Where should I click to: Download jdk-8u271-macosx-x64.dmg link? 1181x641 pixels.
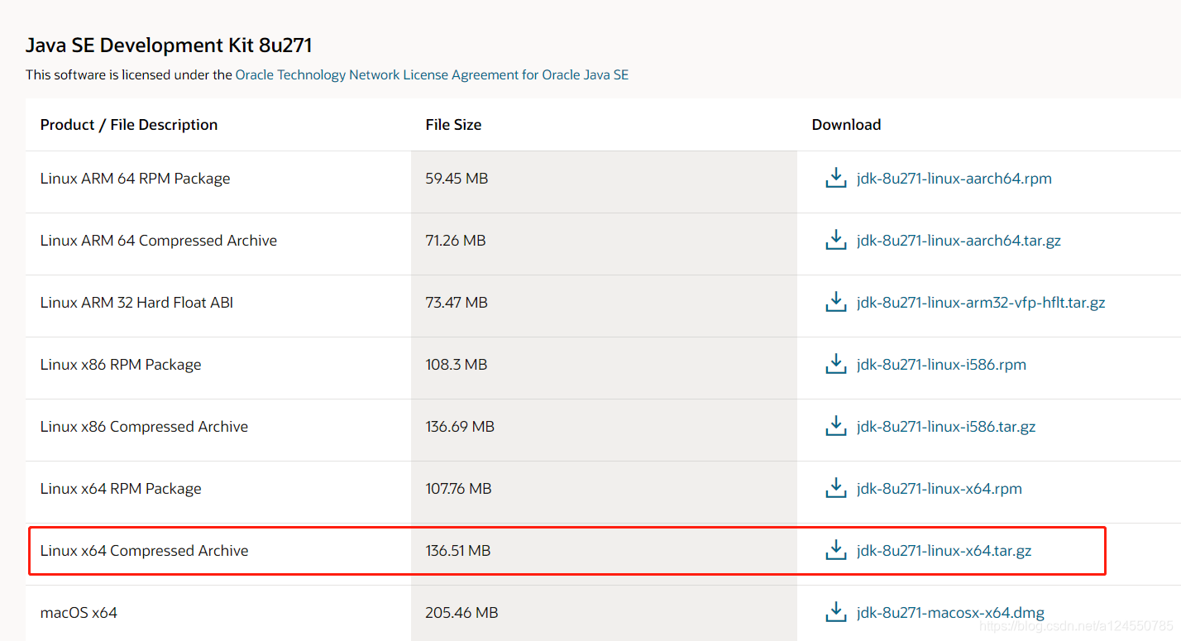pos(951,613)
